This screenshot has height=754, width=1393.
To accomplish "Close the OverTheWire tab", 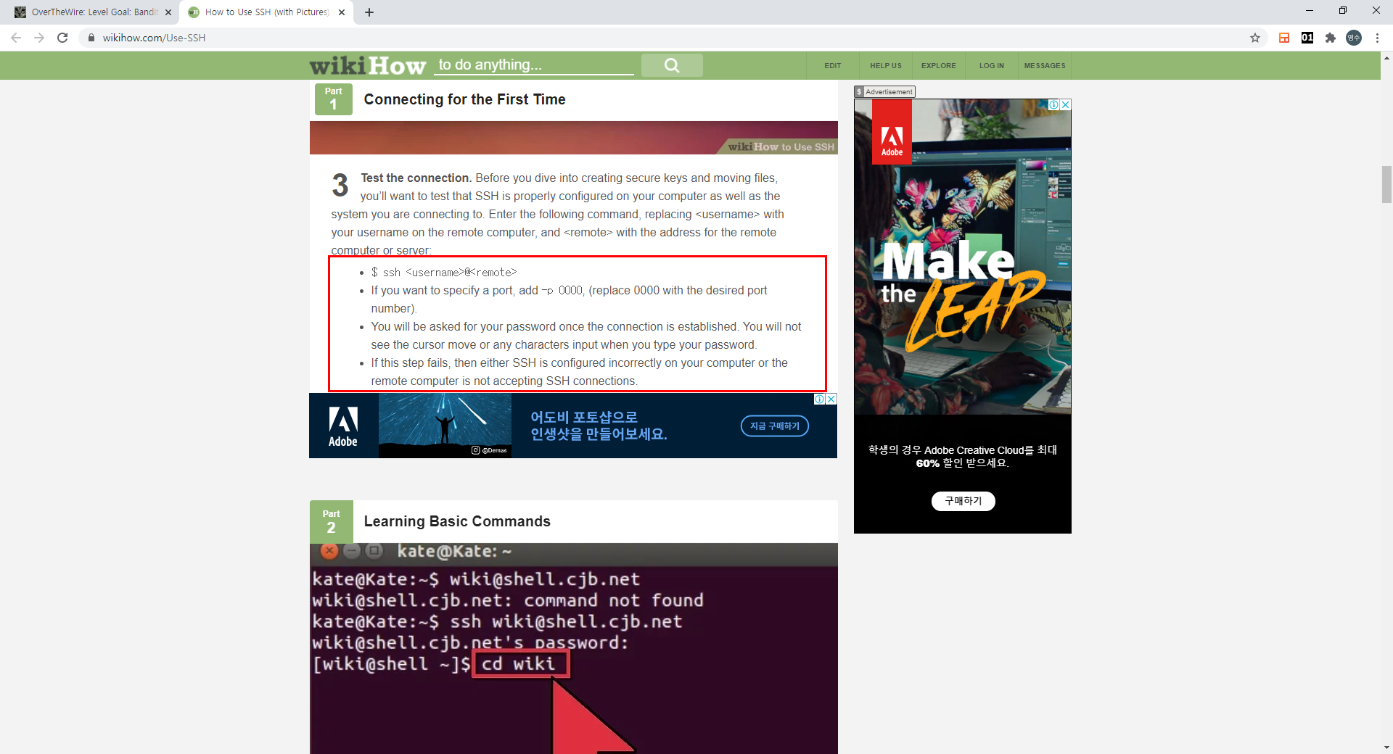I will pyautogui.click(x=168, y=12).
